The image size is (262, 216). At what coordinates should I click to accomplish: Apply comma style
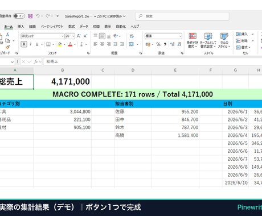point(165,44)
